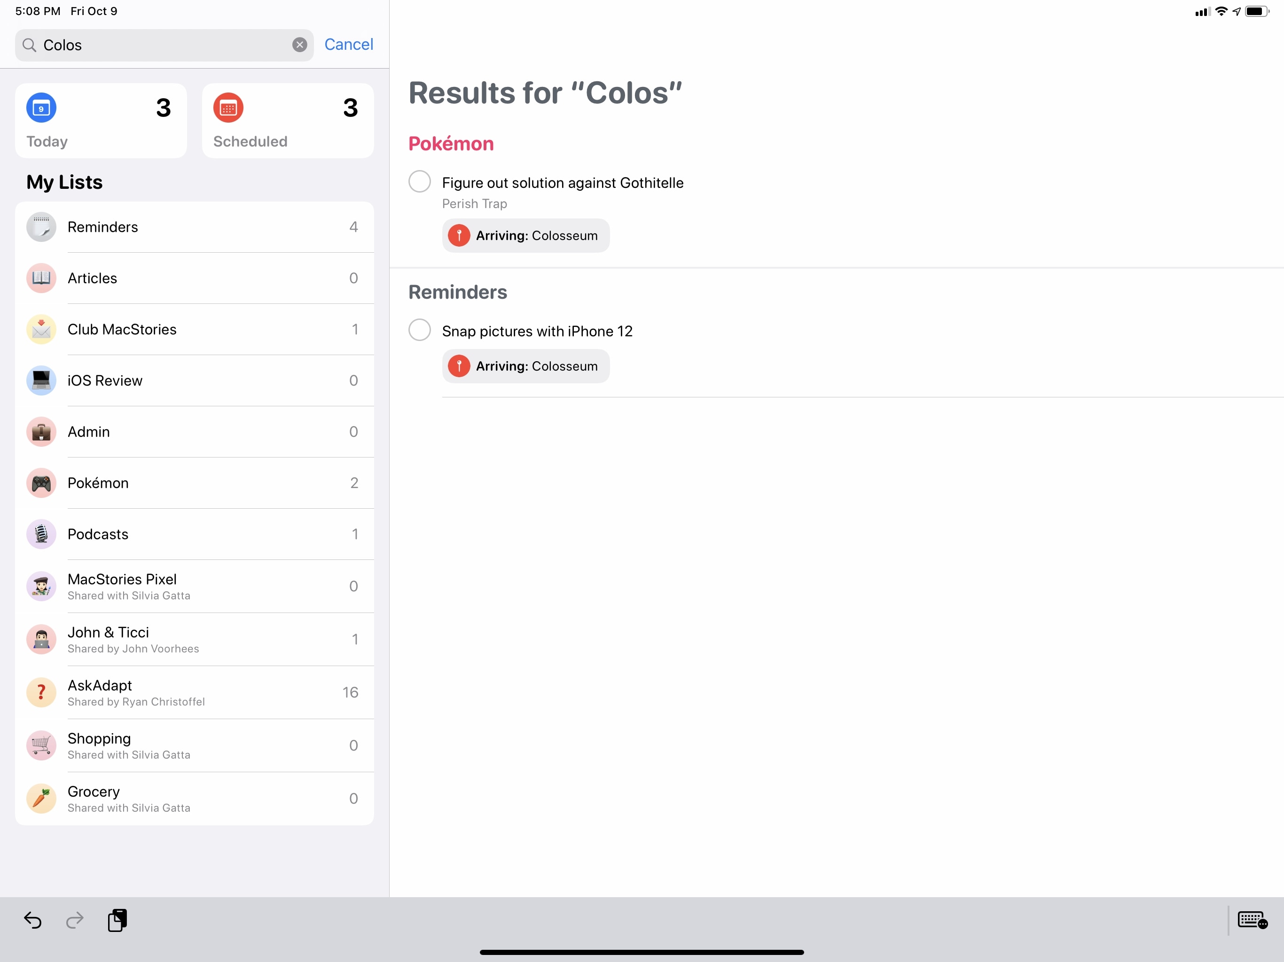
Task: Open the AskAdapt shared list
Action: pyautogui.click(x=195, y=692)
